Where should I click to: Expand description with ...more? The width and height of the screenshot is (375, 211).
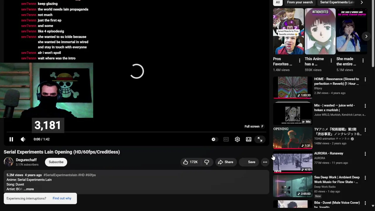[29, 189]
